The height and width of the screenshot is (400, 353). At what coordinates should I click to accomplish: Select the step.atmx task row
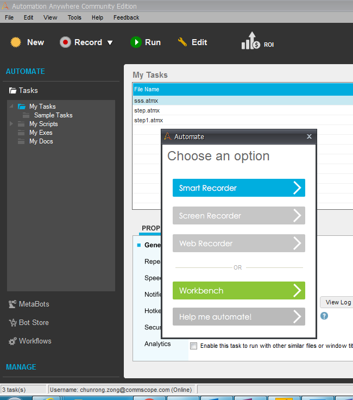tap(243, 110)
